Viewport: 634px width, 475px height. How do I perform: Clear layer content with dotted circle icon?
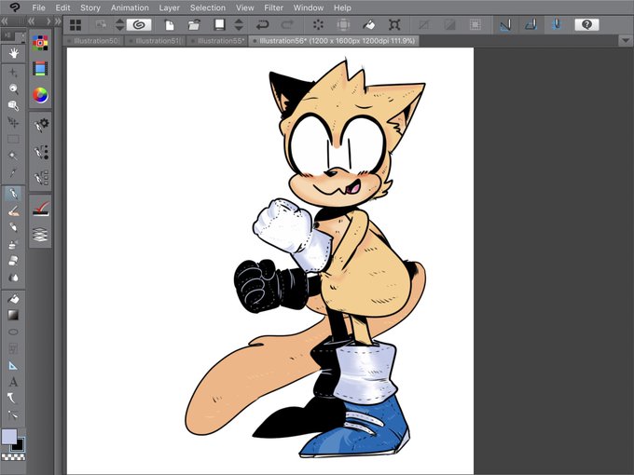click(x=318, y=25)
